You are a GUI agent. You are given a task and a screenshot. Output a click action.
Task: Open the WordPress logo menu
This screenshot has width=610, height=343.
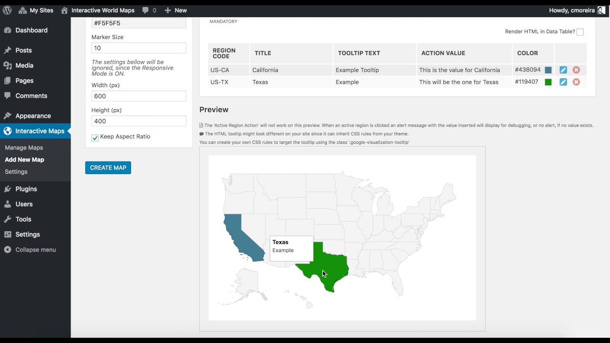pos(7,10)
